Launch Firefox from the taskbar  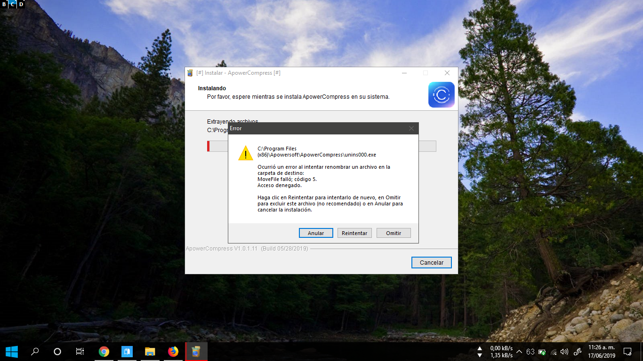click(173, 352)
